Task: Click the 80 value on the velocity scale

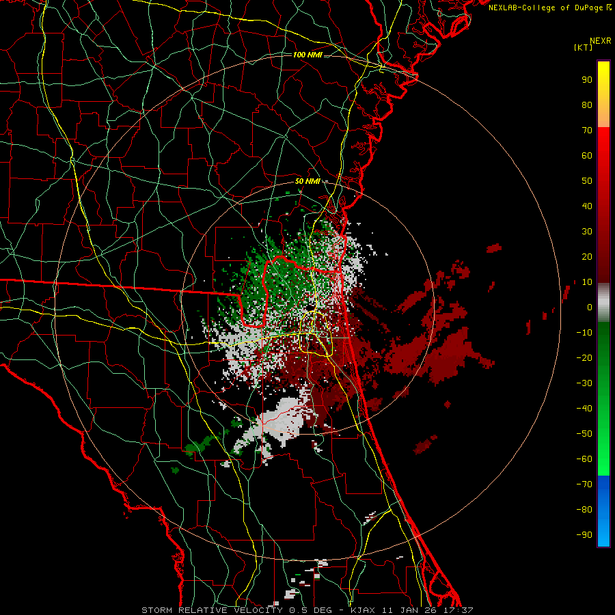Action: coord(587,105)
